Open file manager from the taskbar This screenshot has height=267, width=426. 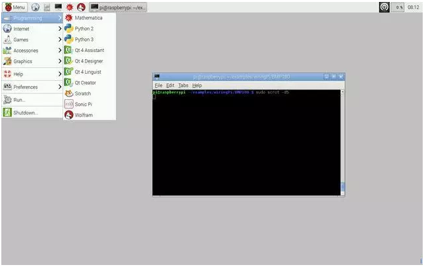point(47,7)
